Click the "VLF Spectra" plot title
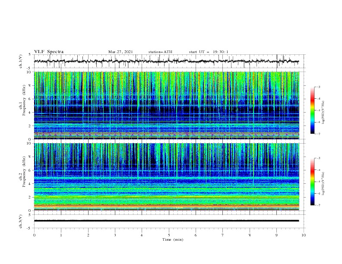 (49, 52)
